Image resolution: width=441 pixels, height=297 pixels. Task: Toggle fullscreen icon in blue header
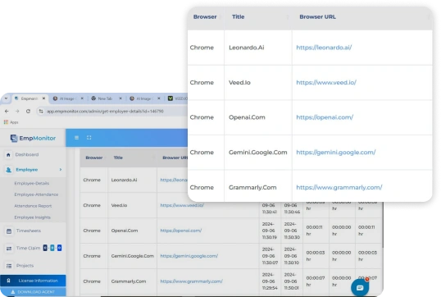pos(89,138)
